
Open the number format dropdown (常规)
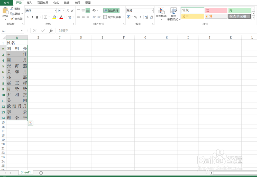coord(152,11)
